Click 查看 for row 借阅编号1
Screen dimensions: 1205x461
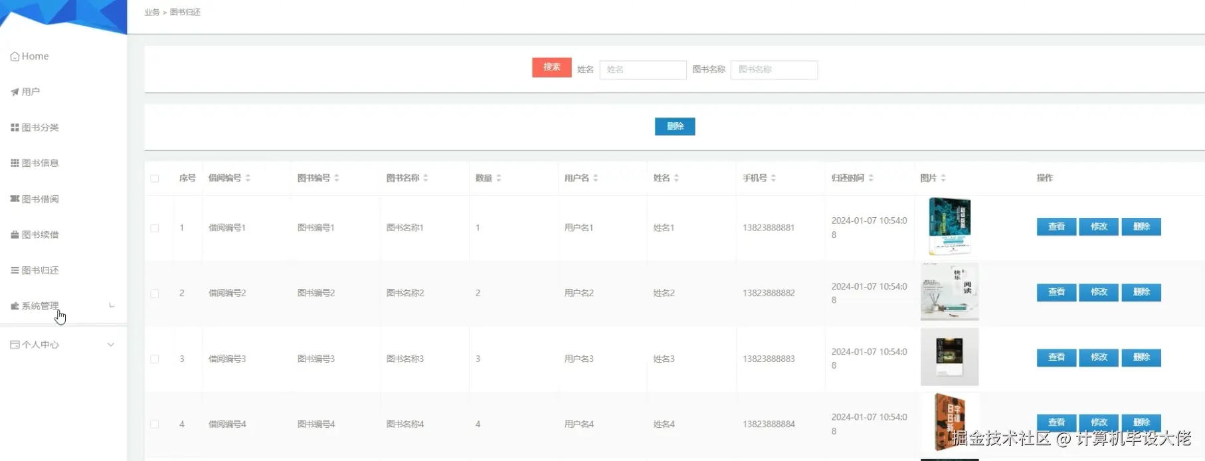click(x=1056, y=227)
